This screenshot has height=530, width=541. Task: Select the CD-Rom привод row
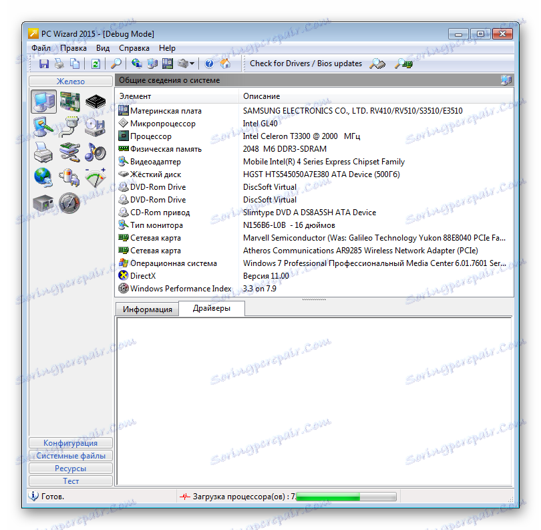pos(314,213)
